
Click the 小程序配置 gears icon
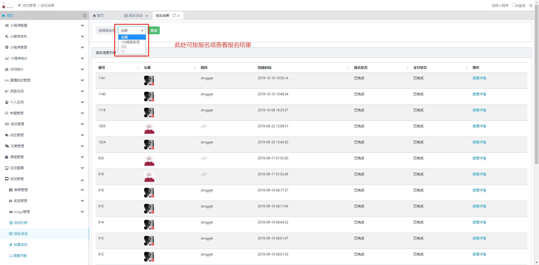pyautogui.click(x=7, y=26)
